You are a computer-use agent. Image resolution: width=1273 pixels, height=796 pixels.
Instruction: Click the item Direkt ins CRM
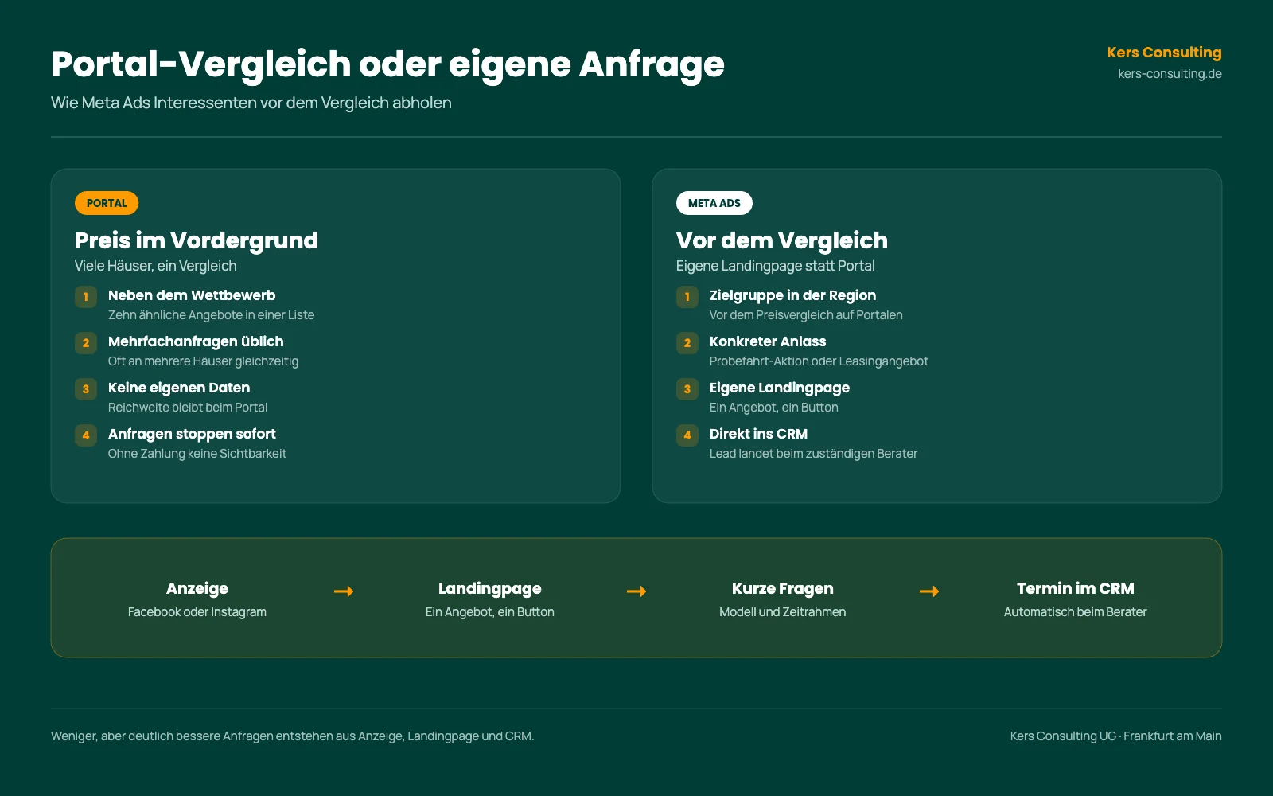[758, 434]
